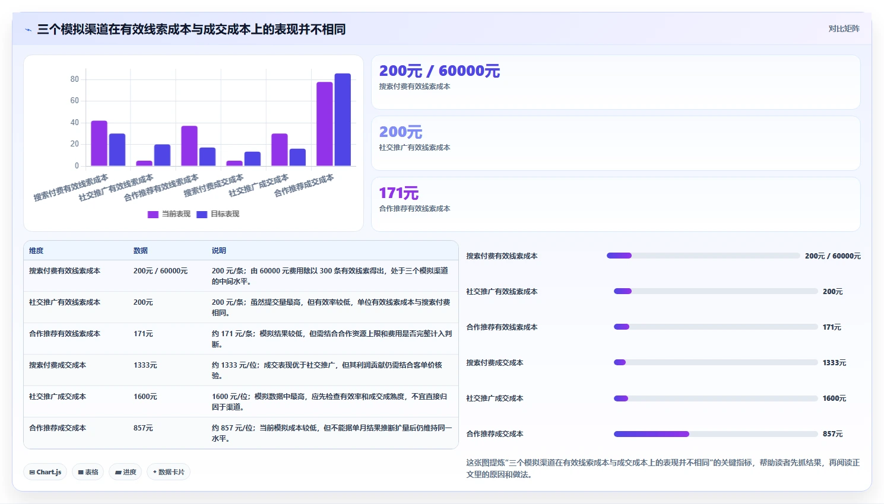
Task: Click the progress bar for 搜索付费有效线索成本
Action: point(704,256)
